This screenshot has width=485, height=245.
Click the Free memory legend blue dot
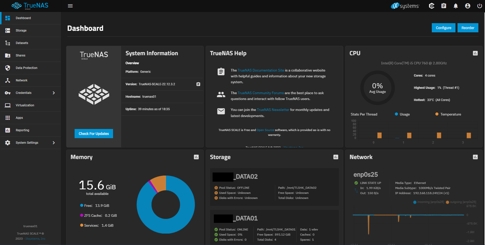(82, 205)
